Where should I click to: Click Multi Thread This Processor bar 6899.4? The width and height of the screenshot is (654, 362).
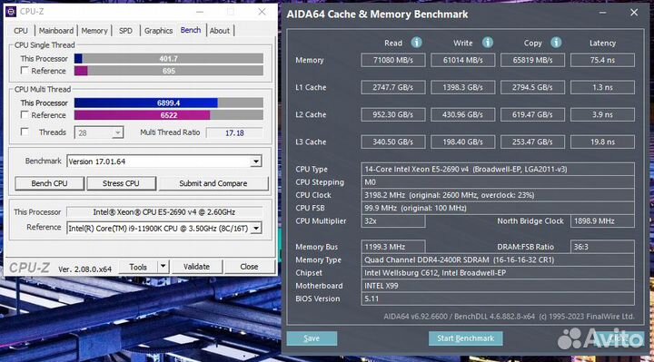(x=169, y=103)
